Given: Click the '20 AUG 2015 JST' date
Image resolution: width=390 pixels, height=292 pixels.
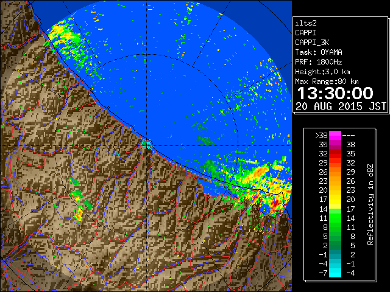Looking at the screenshot, I should coord(341,106).
